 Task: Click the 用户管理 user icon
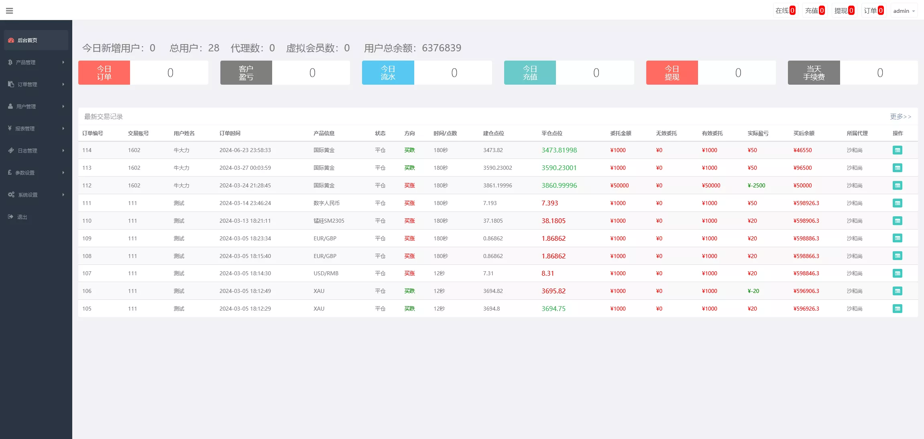10,106
